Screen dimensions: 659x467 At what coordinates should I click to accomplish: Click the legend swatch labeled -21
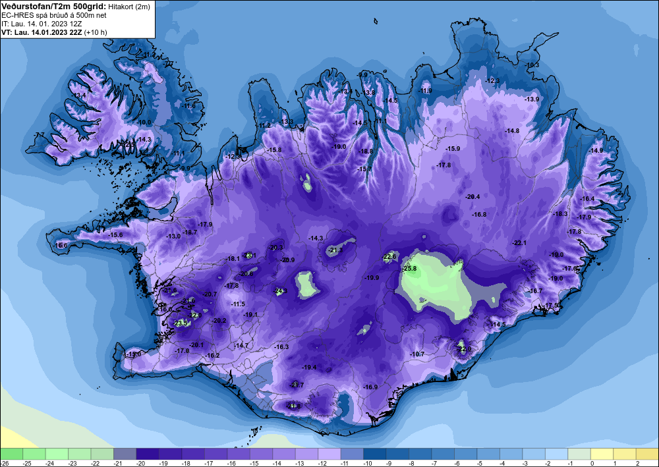pos(125,454)
